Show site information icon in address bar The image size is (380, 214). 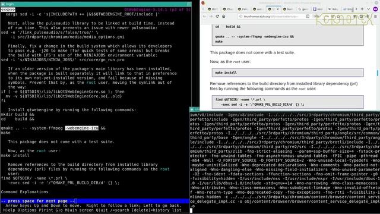[x=240, y=16]
